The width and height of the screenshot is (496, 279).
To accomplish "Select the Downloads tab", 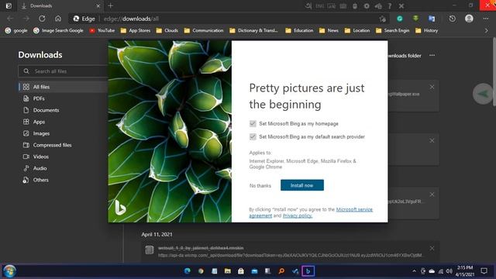I will [60, 5].
